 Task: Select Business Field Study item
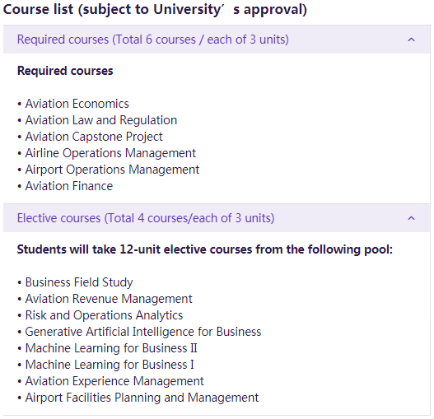[79, 282]
